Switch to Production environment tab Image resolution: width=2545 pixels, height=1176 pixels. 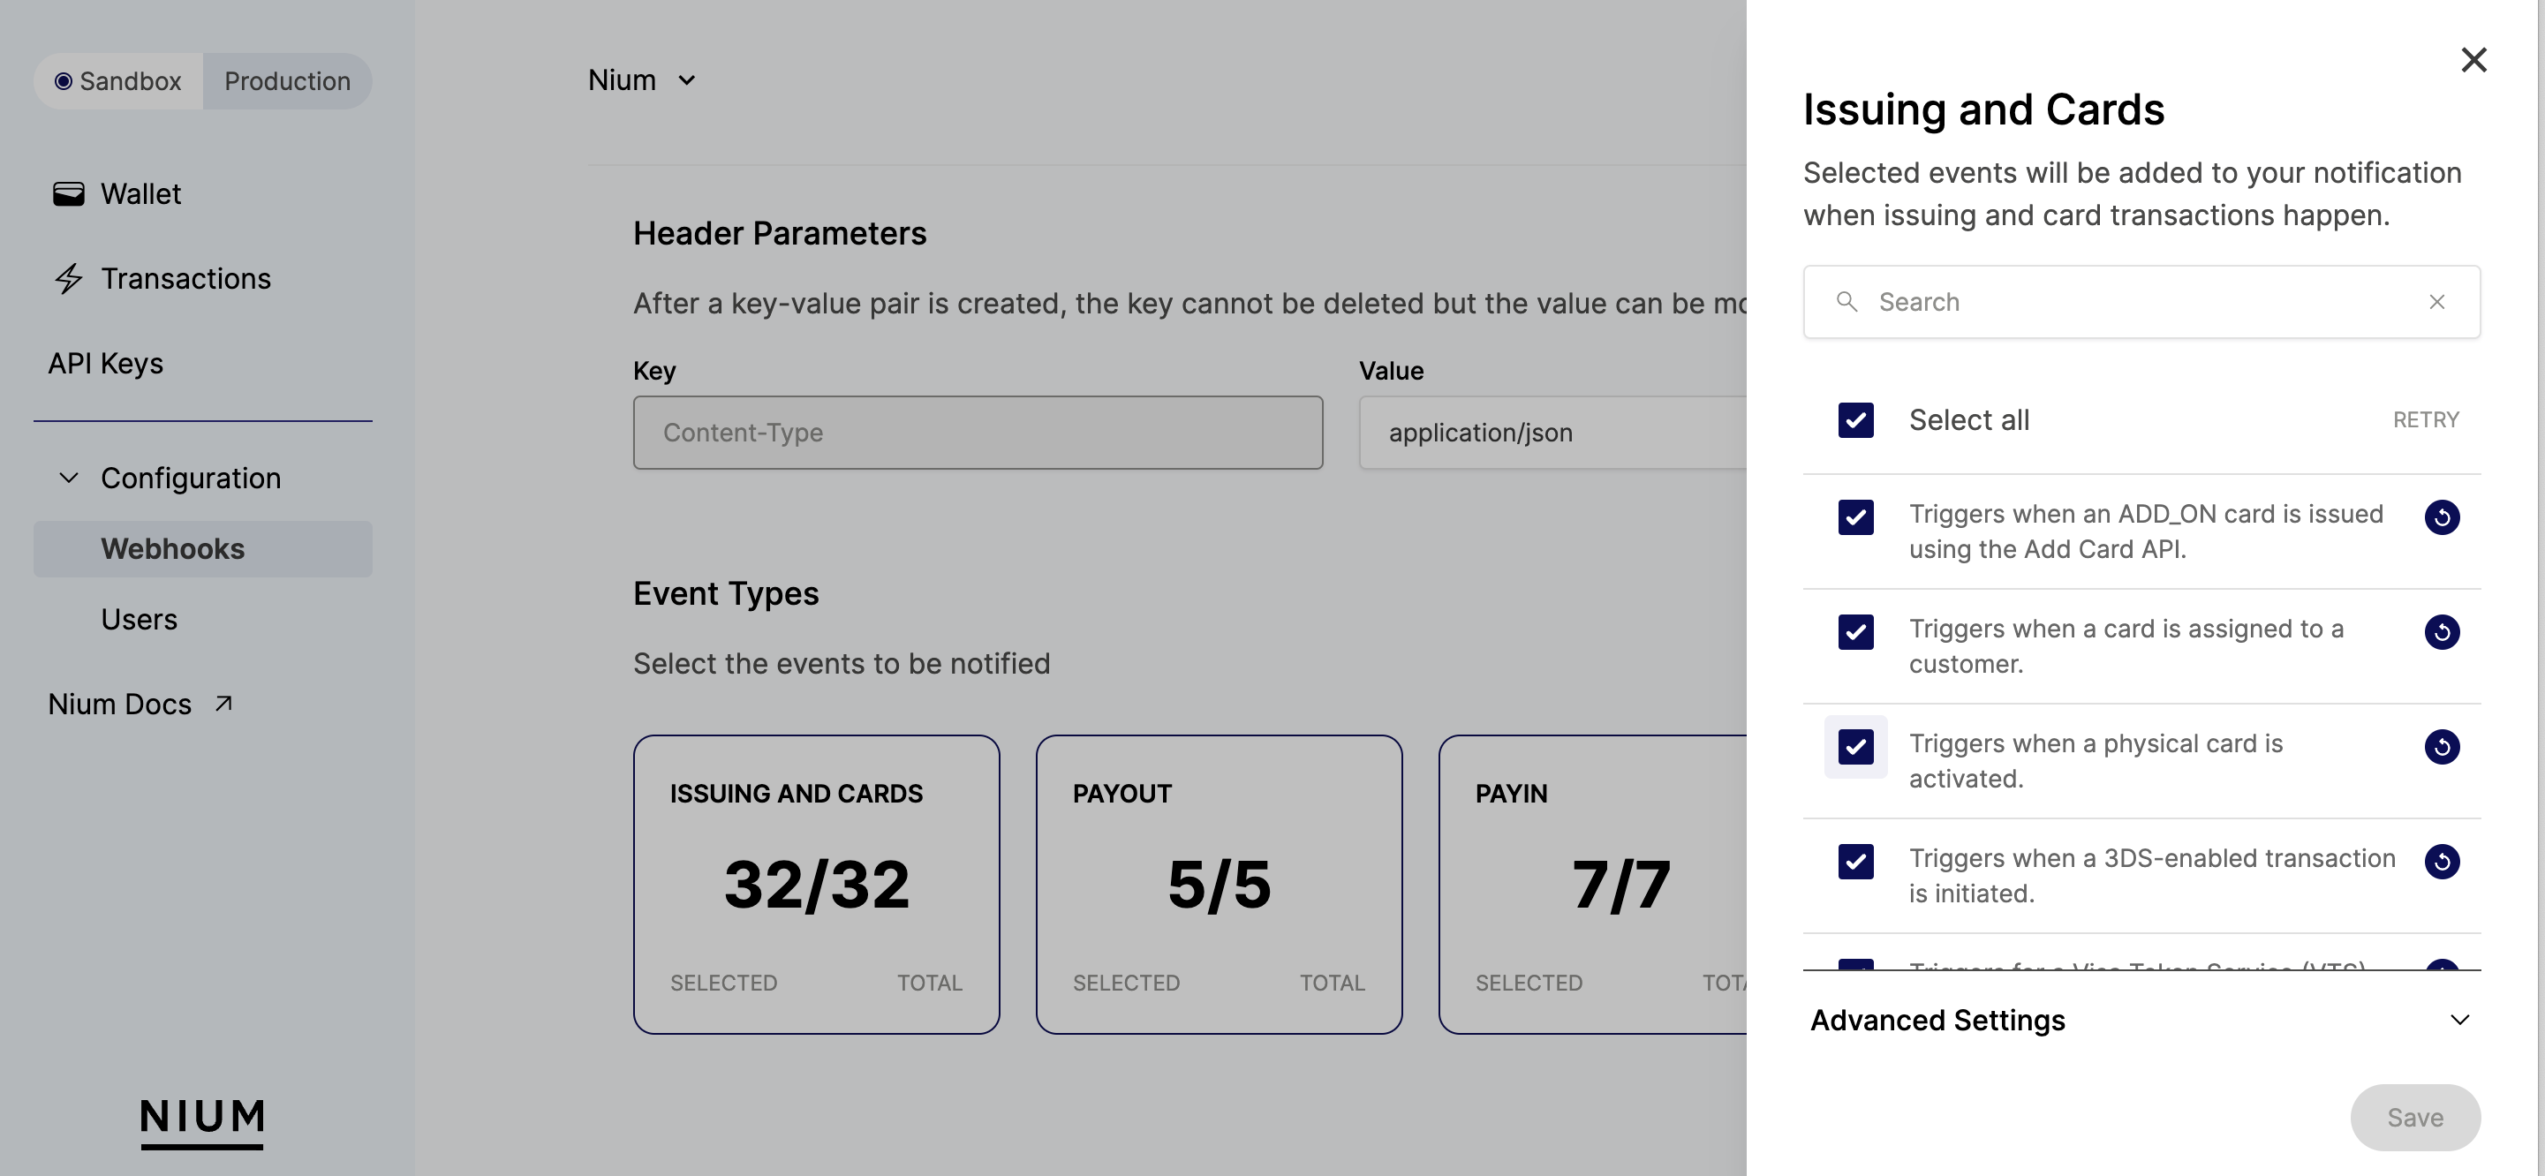pyautogui.click(x=284, y=79)
